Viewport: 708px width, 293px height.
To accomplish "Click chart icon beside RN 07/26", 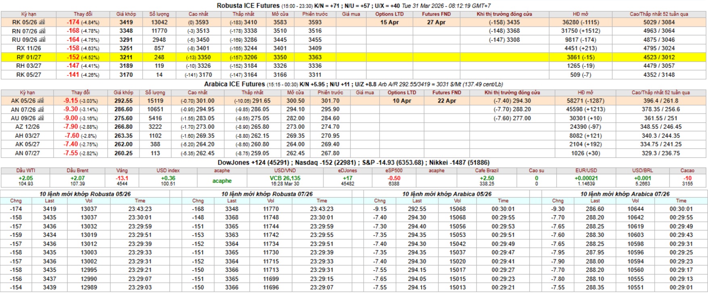I will 42,31.
